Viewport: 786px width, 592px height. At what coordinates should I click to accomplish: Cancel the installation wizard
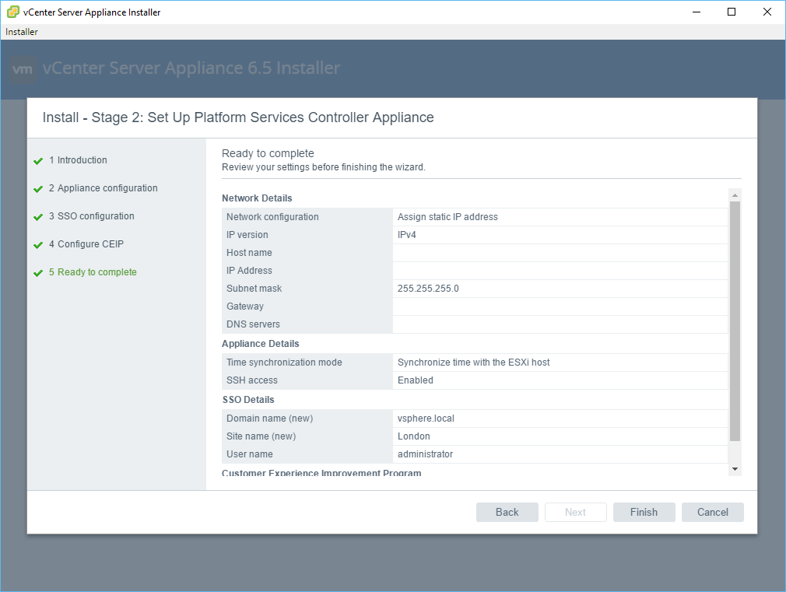712,512
